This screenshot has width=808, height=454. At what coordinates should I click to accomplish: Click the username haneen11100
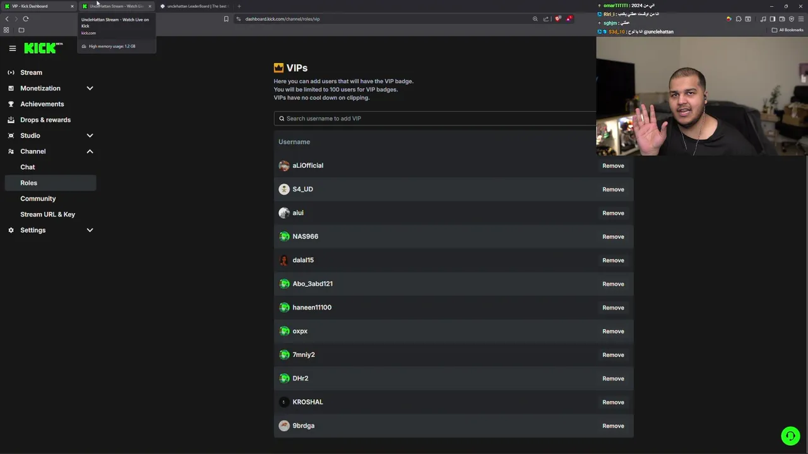click(x=312, y=308)
